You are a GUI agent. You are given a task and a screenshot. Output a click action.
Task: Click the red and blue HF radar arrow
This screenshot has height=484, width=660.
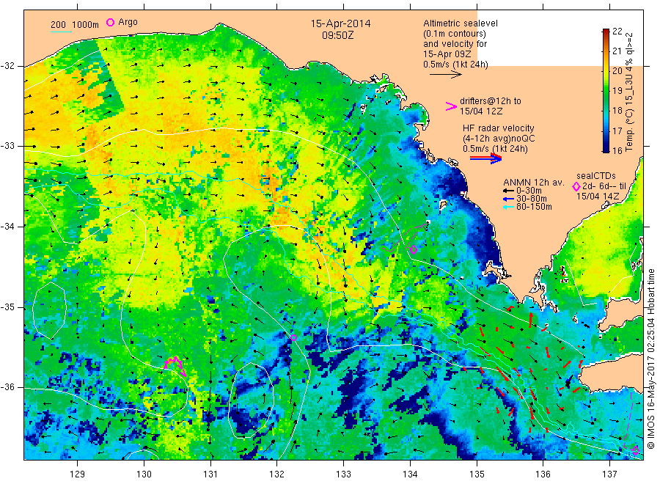(x=486, y=158)
